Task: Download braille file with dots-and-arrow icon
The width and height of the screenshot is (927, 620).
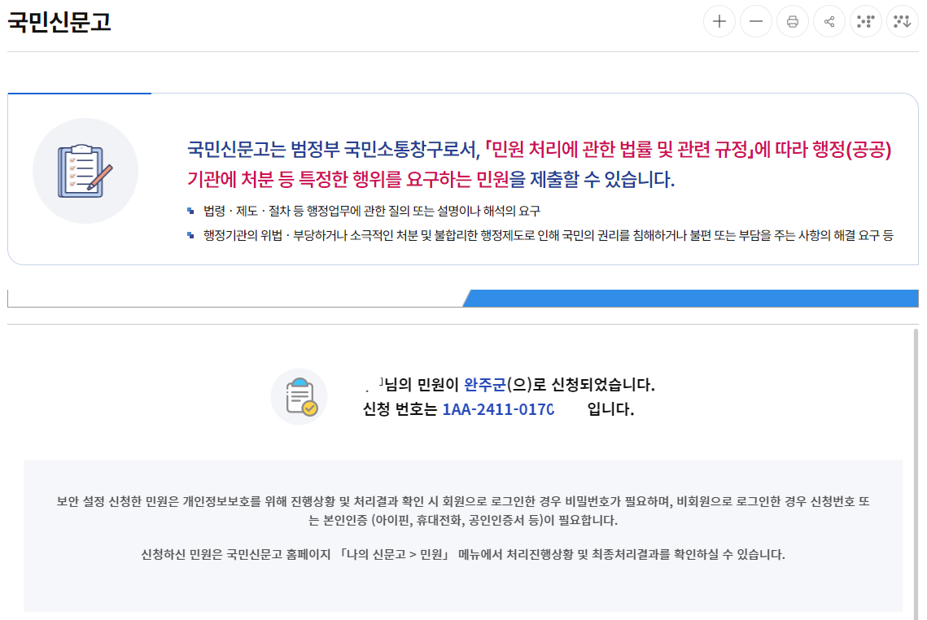Action: [902, 22]
